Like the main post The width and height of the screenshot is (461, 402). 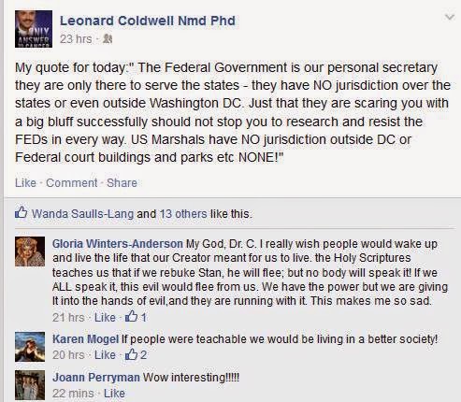(25, 183)
